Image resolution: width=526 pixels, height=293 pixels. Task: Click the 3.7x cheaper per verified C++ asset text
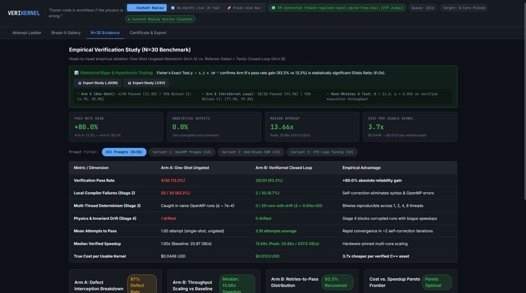(x=375, y=256)
